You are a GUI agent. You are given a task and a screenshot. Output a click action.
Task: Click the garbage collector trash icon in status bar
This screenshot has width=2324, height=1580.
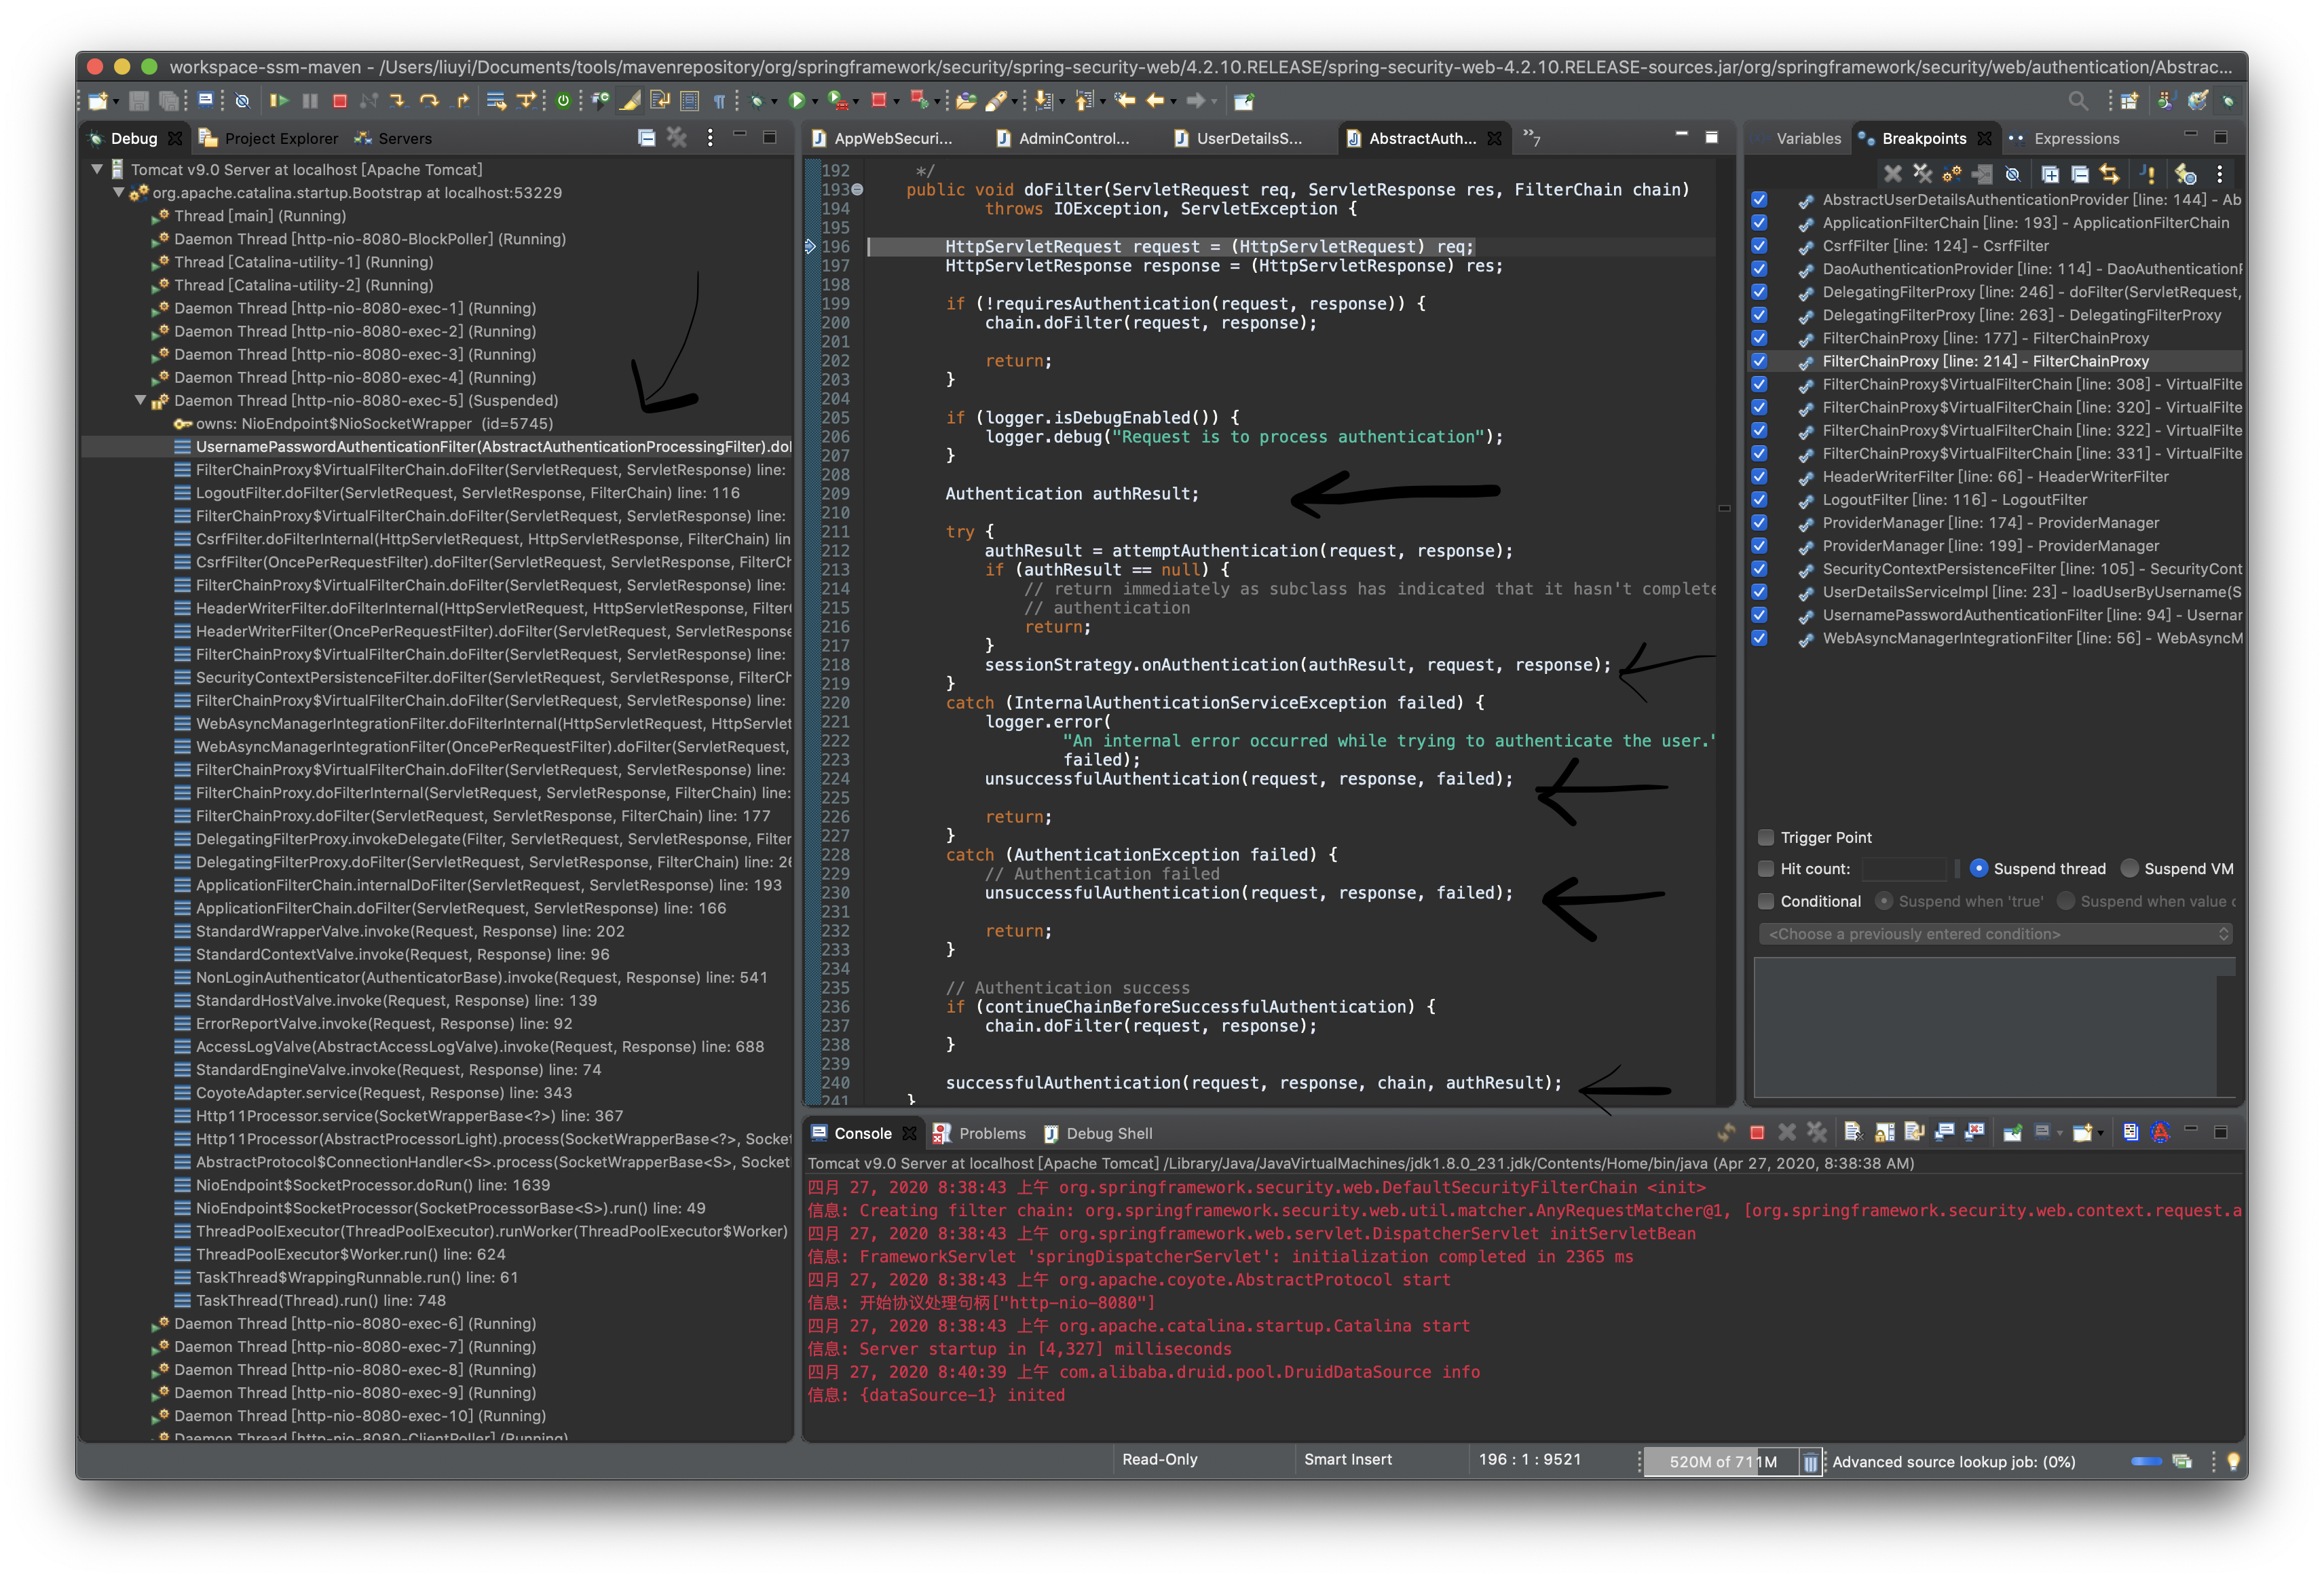(1810, 1461)
